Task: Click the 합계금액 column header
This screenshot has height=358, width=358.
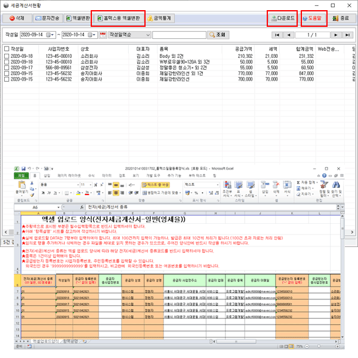Action: tap(304, 49)
